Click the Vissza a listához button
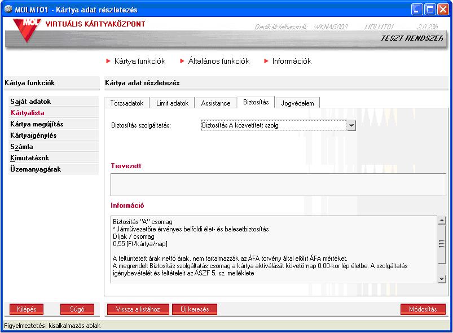Image resolution: width=453 pixels, height=333 pixels. [x=138, y=309]
